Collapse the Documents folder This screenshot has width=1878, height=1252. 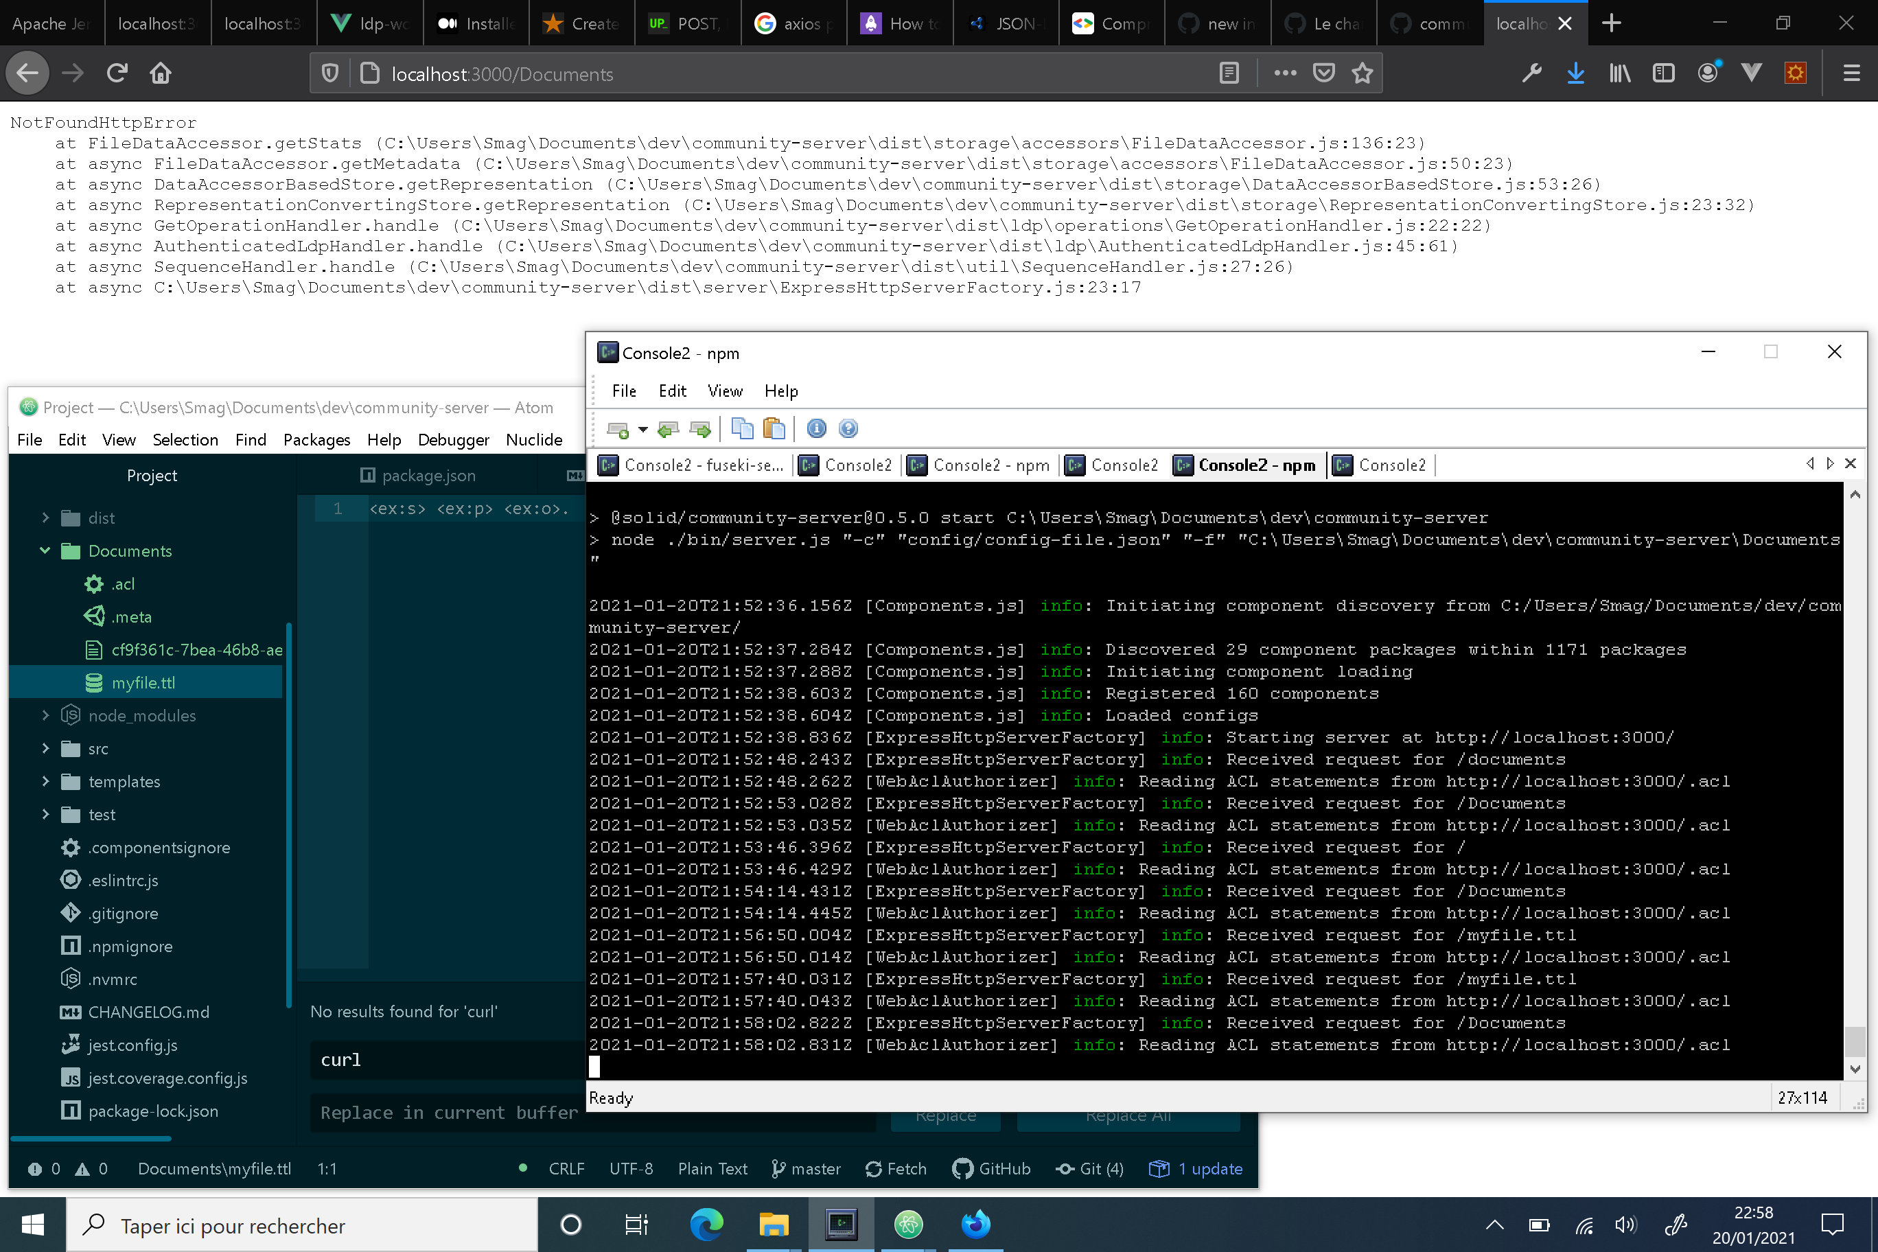point(45,550)
